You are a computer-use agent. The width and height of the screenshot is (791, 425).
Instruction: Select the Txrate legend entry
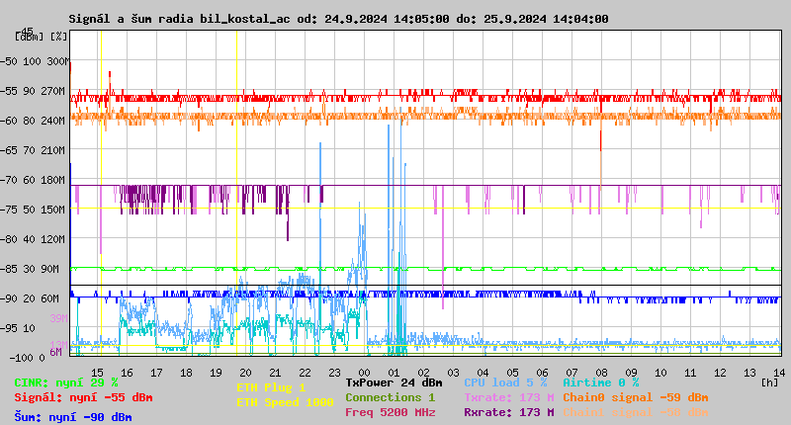pos(508,397)
